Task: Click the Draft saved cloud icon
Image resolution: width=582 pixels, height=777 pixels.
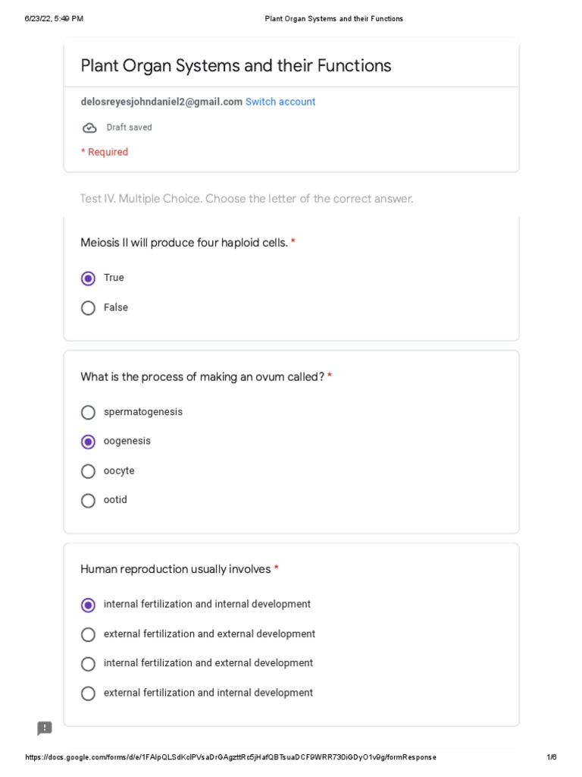Action: tap(89, 127)
